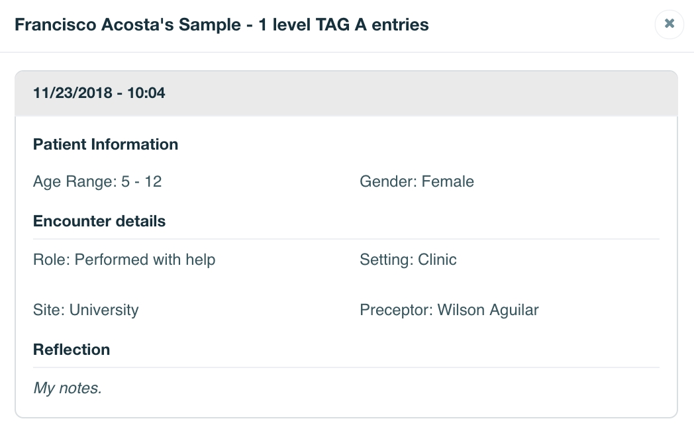Click the dialog title with Francisco Acosta's name
This screenshot has height=429, width=694.
pos(221,25)
